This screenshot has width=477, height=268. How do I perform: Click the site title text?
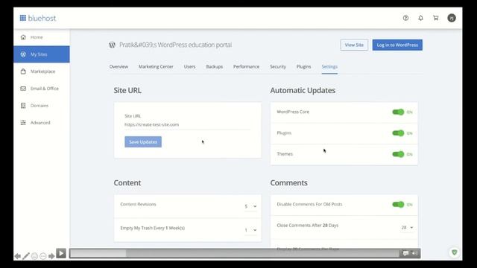[x=176, y=45]
